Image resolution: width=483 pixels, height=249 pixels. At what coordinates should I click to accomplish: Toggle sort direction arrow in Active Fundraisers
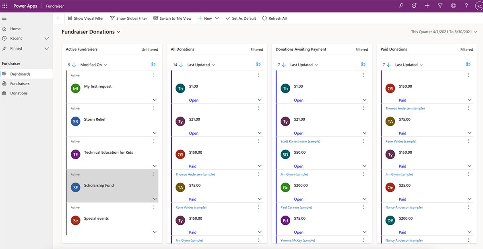tap(74, 65)
